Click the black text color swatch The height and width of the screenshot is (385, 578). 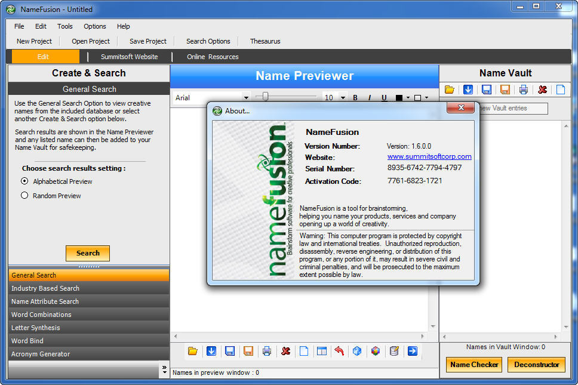[x=399, y=98]
